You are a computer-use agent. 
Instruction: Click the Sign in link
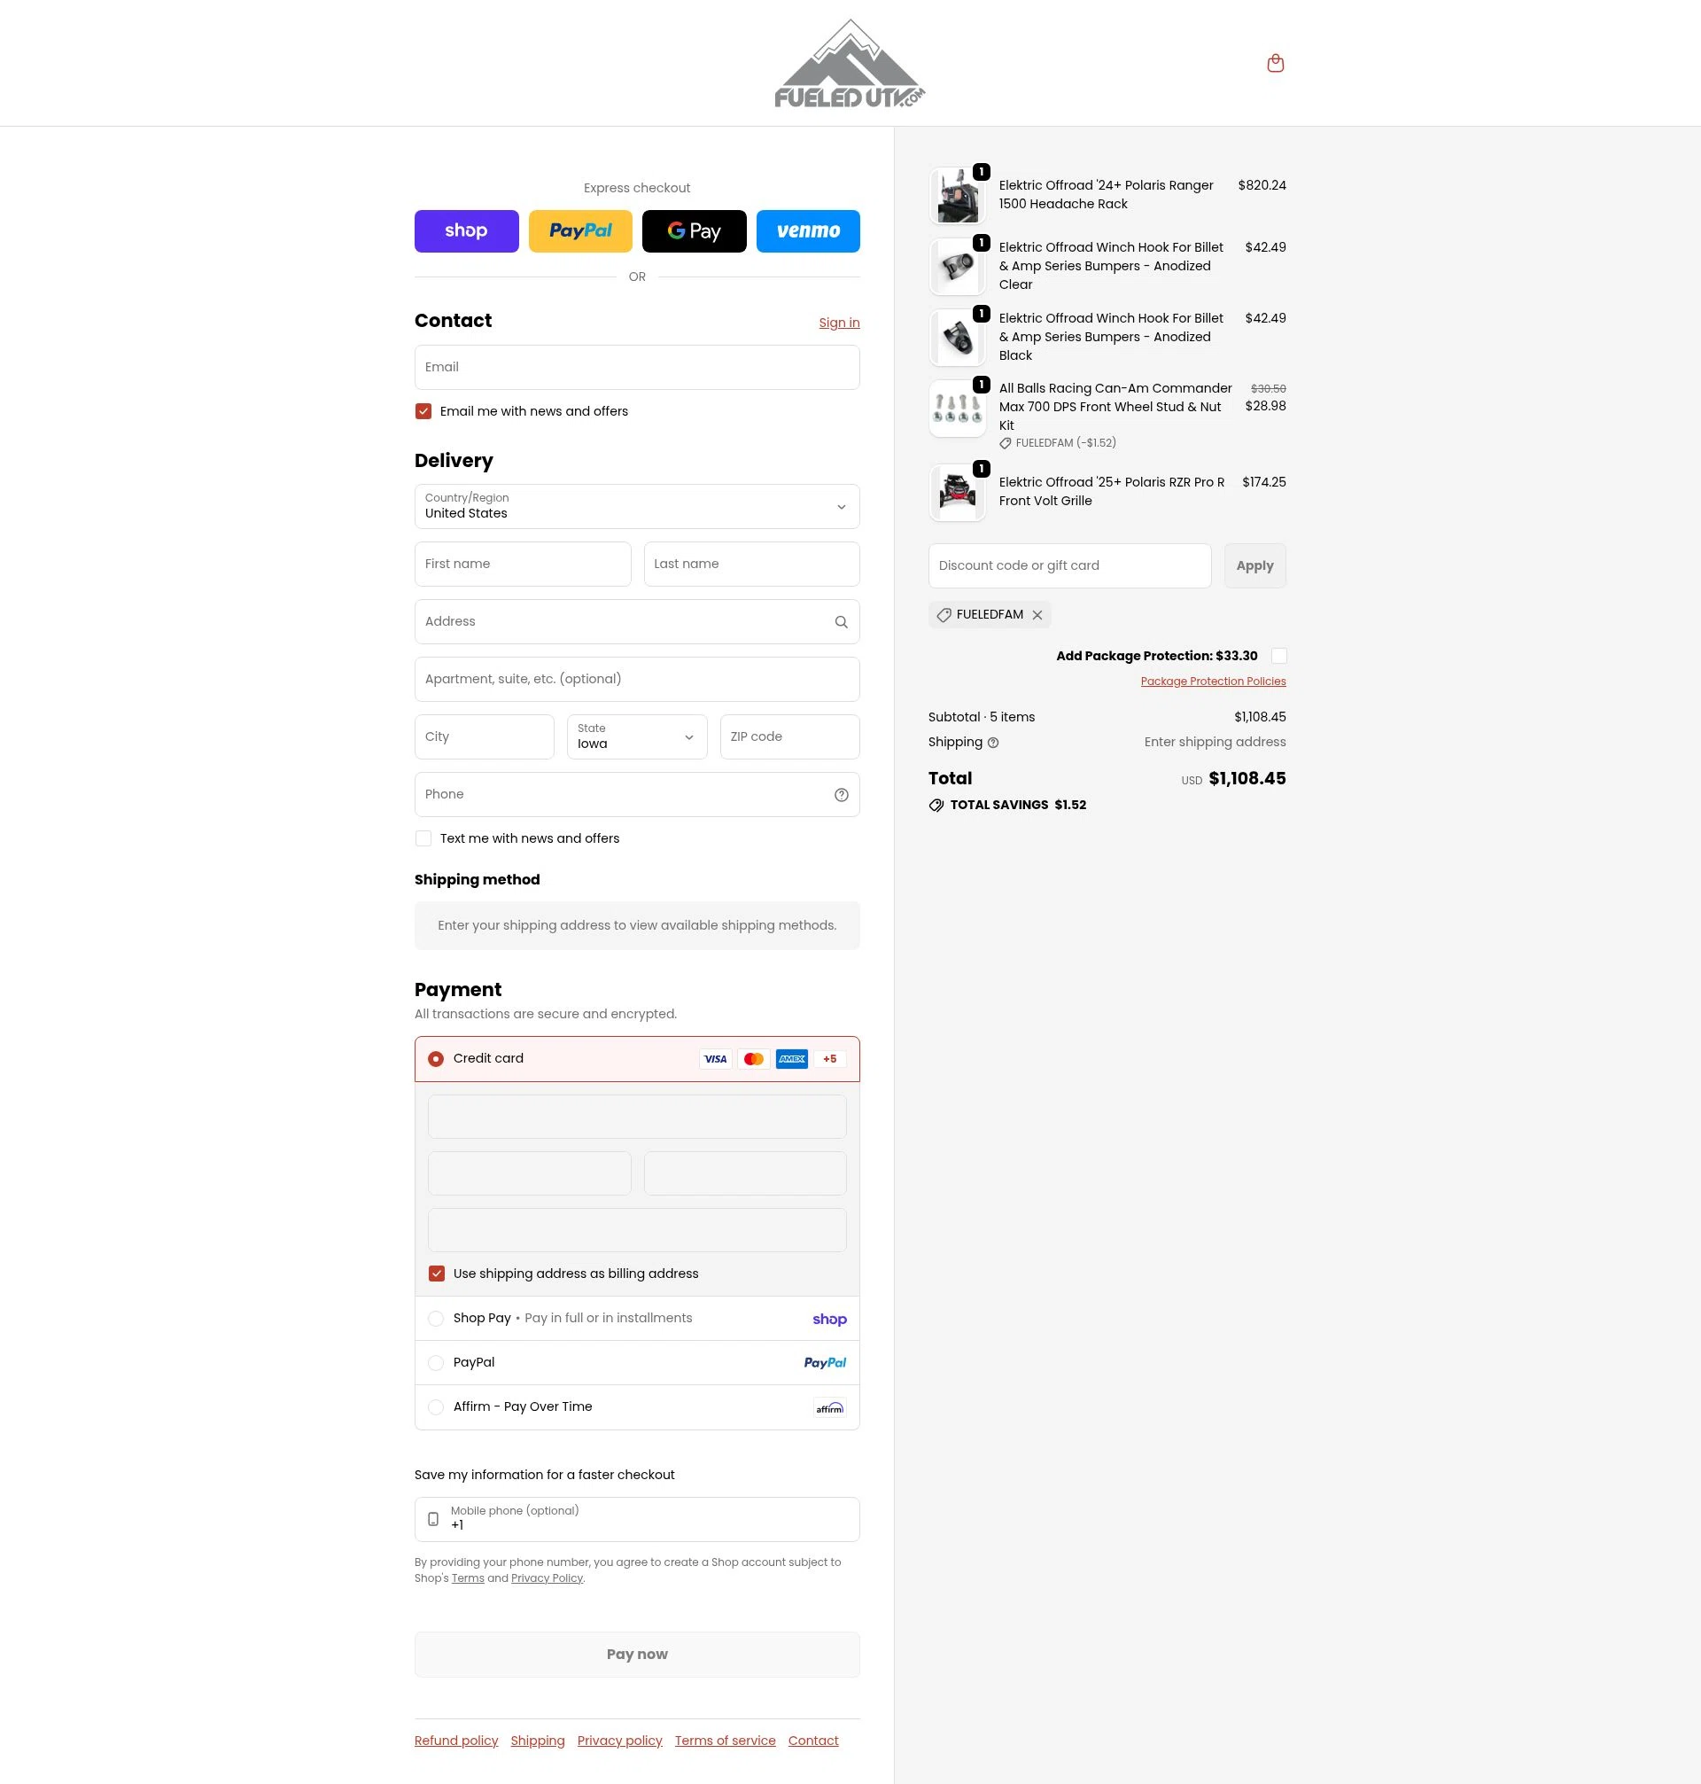pos(839,323)
